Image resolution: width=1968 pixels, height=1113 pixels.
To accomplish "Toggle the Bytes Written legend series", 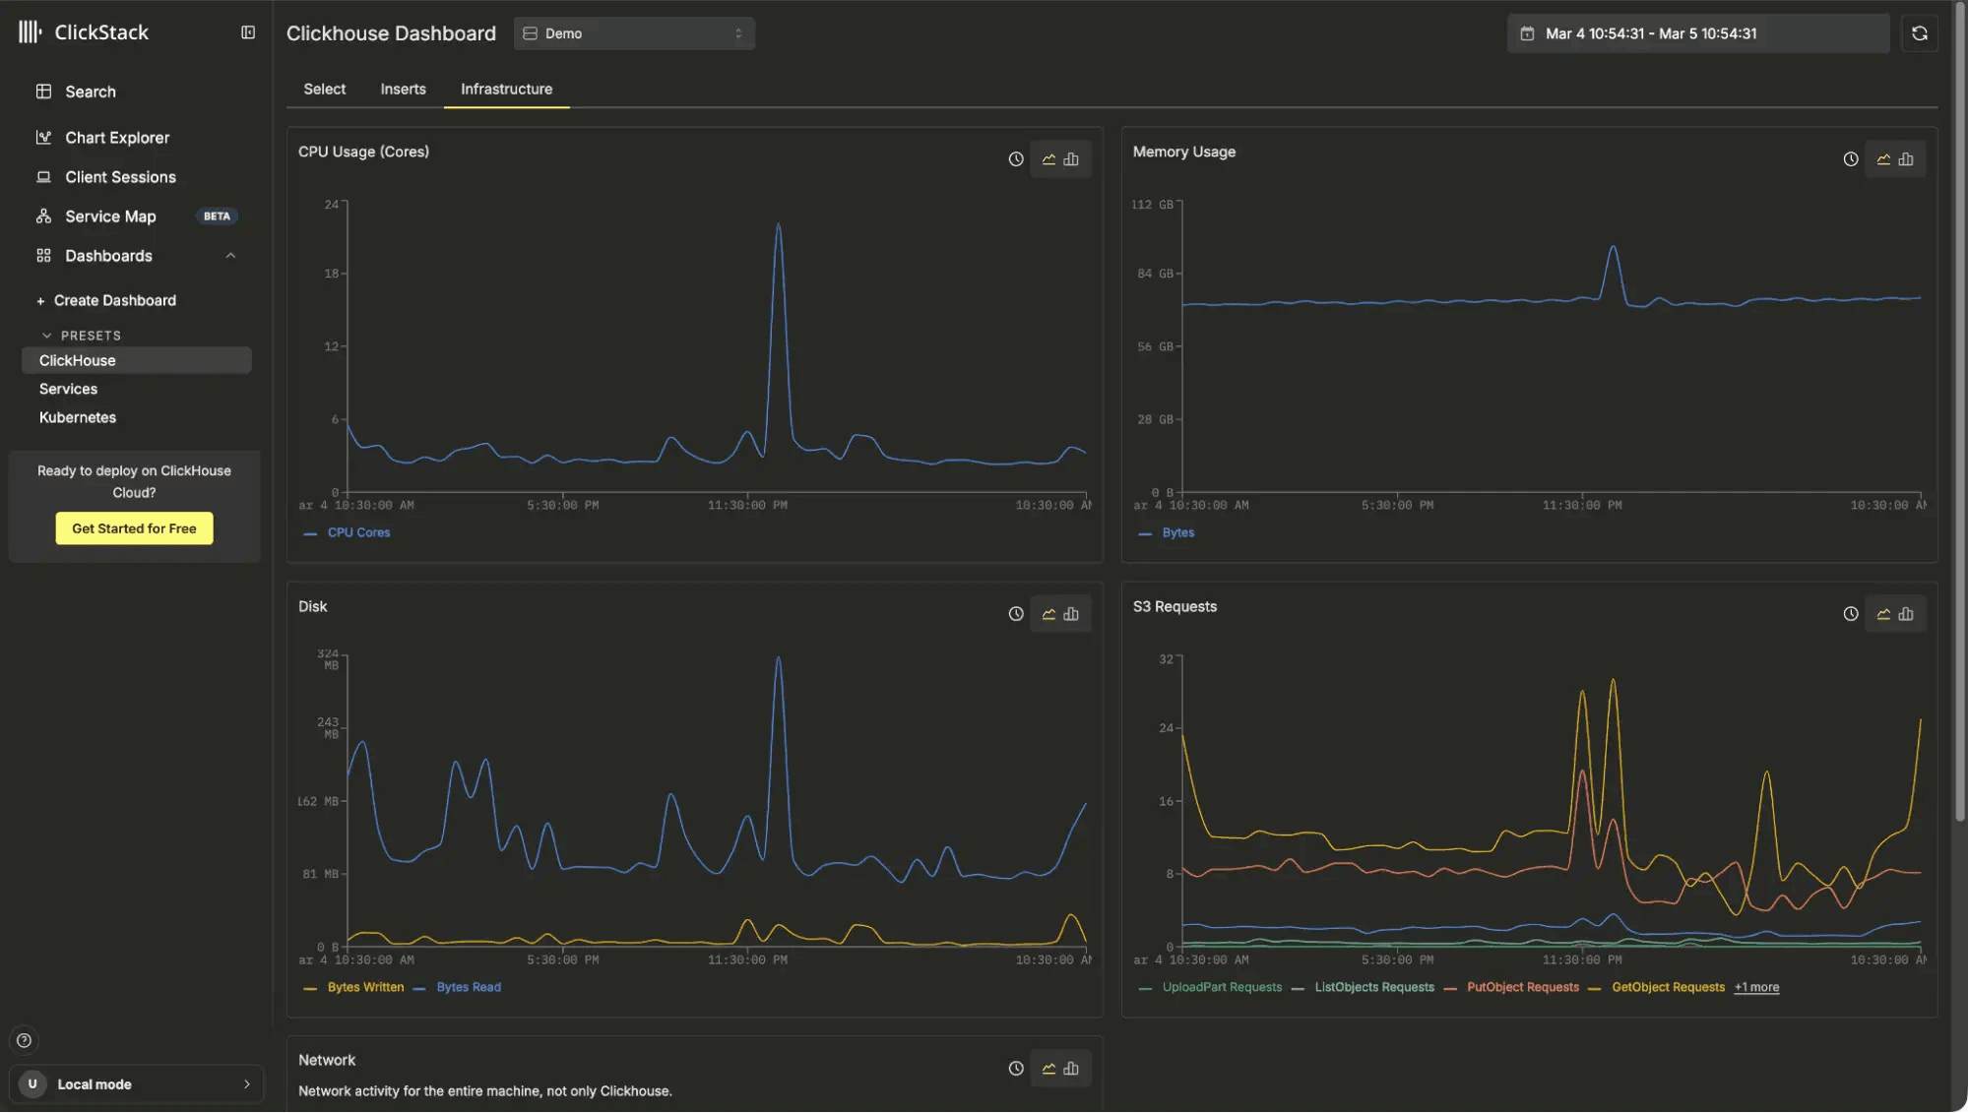I will click(365, 987).
